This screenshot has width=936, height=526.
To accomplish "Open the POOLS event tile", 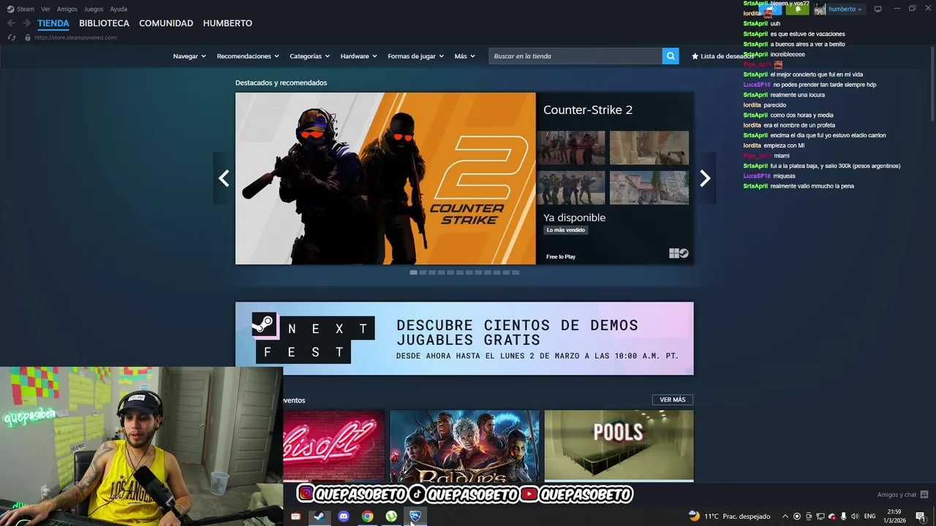I will coord(619,446).
